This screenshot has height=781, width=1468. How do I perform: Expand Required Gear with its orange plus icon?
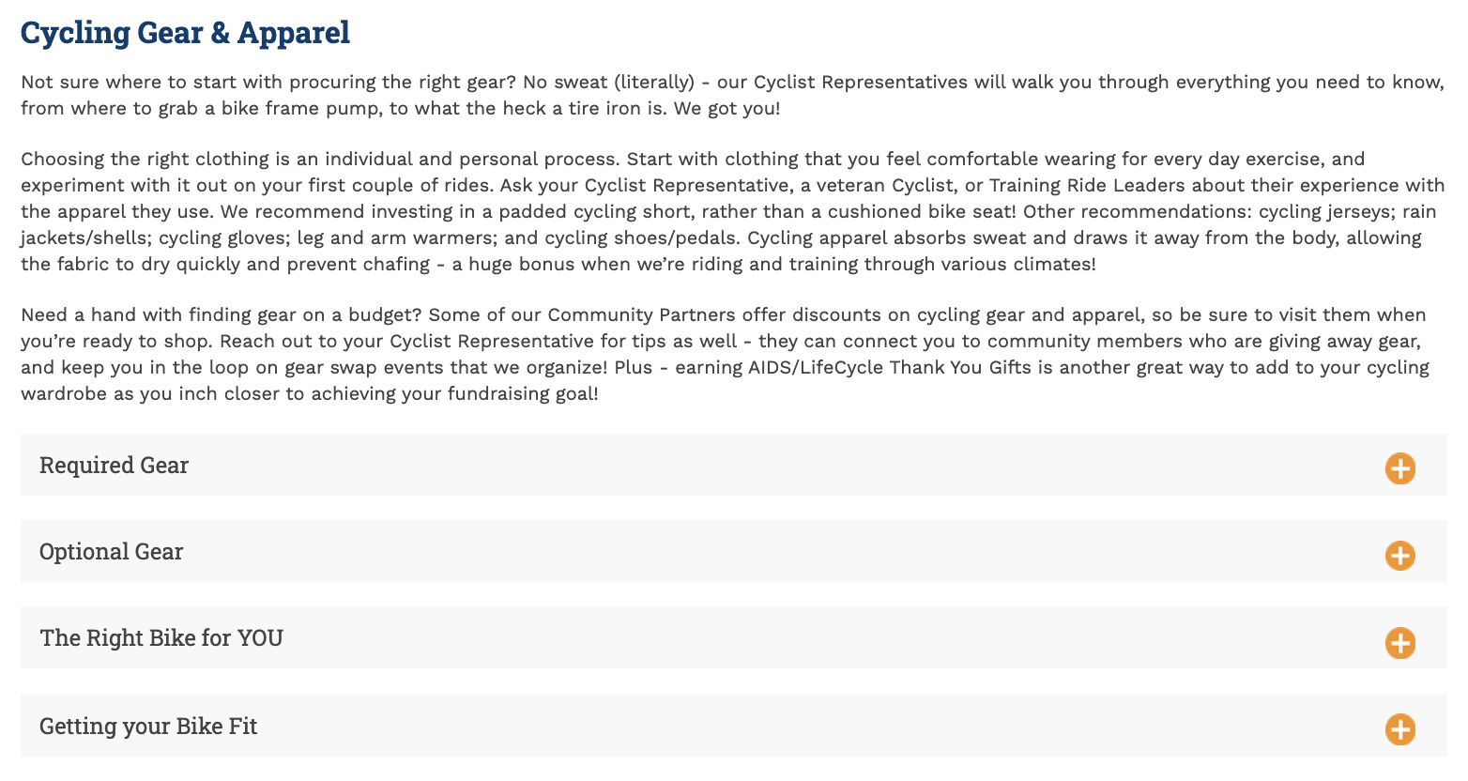pyautogui.click(x=1399, y=468)
